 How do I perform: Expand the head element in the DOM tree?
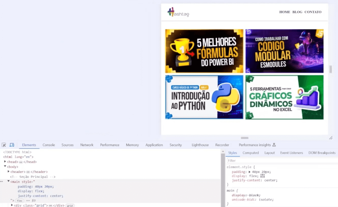pos(5,162)
